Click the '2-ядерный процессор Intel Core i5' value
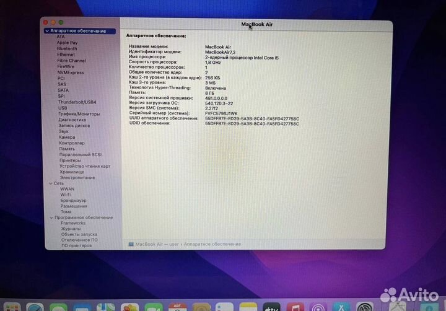 (x=242, y=58)
